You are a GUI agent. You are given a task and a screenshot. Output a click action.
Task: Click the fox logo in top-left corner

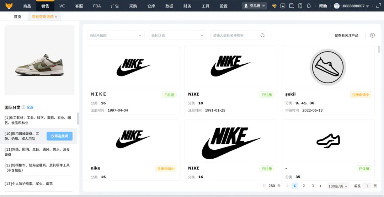pyautogui.click(x=9, y=6)
